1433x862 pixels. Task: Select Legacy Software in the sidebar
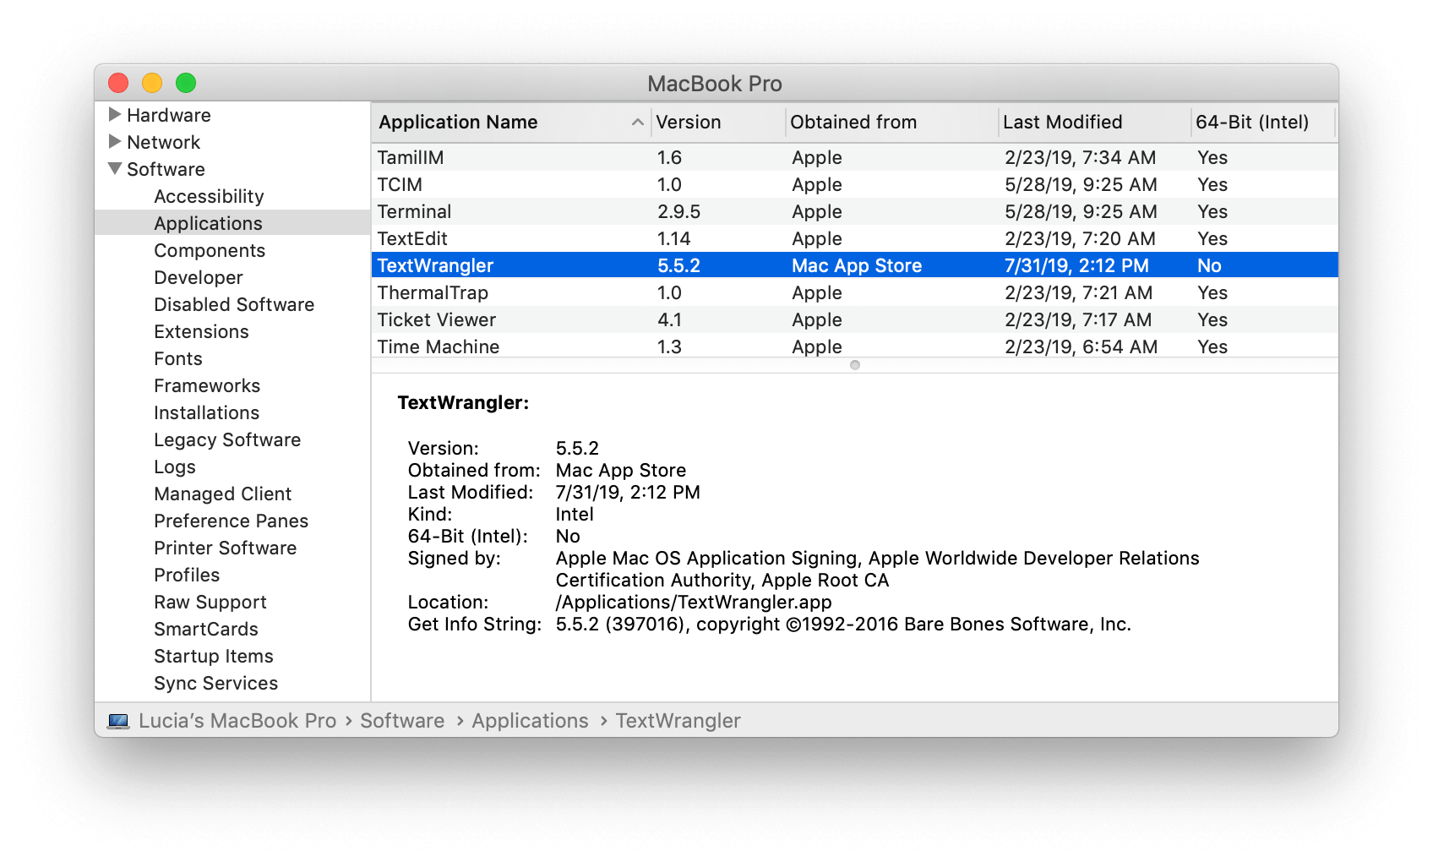pos(226,439)
